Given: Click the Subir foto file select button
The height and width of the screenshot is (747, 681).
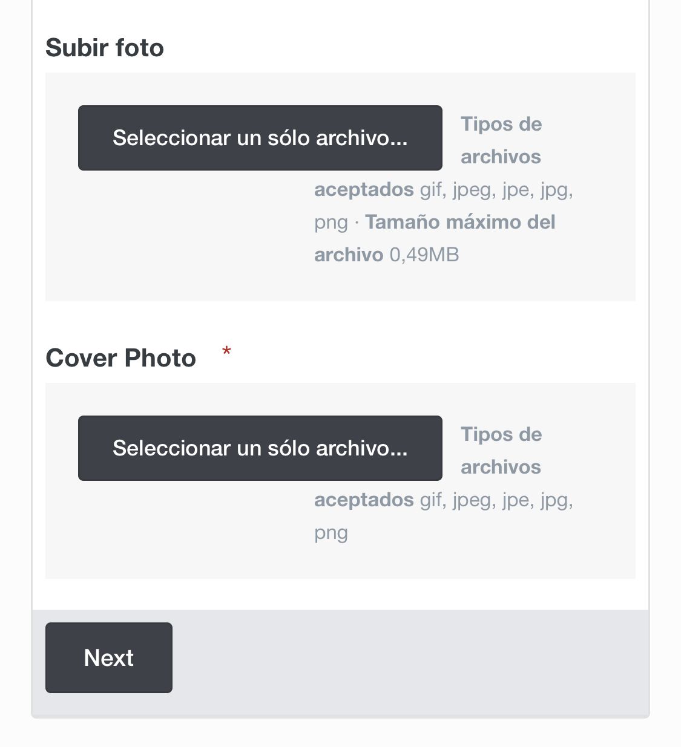Looking at the screenshot, I should [x=260, y=138].
